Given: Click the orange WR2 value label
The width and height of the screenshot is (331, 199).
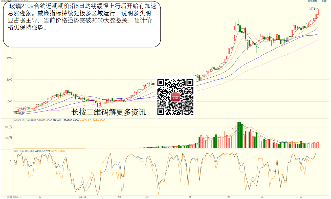Looking at the screenshot, I should [58, 151].
